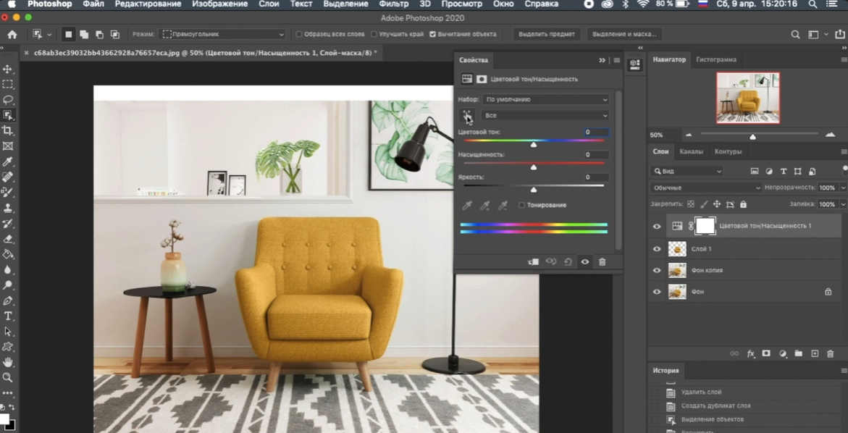Switch to the Гистограмма tab
This screenshot has height=433, width=848.
(716, 59)
